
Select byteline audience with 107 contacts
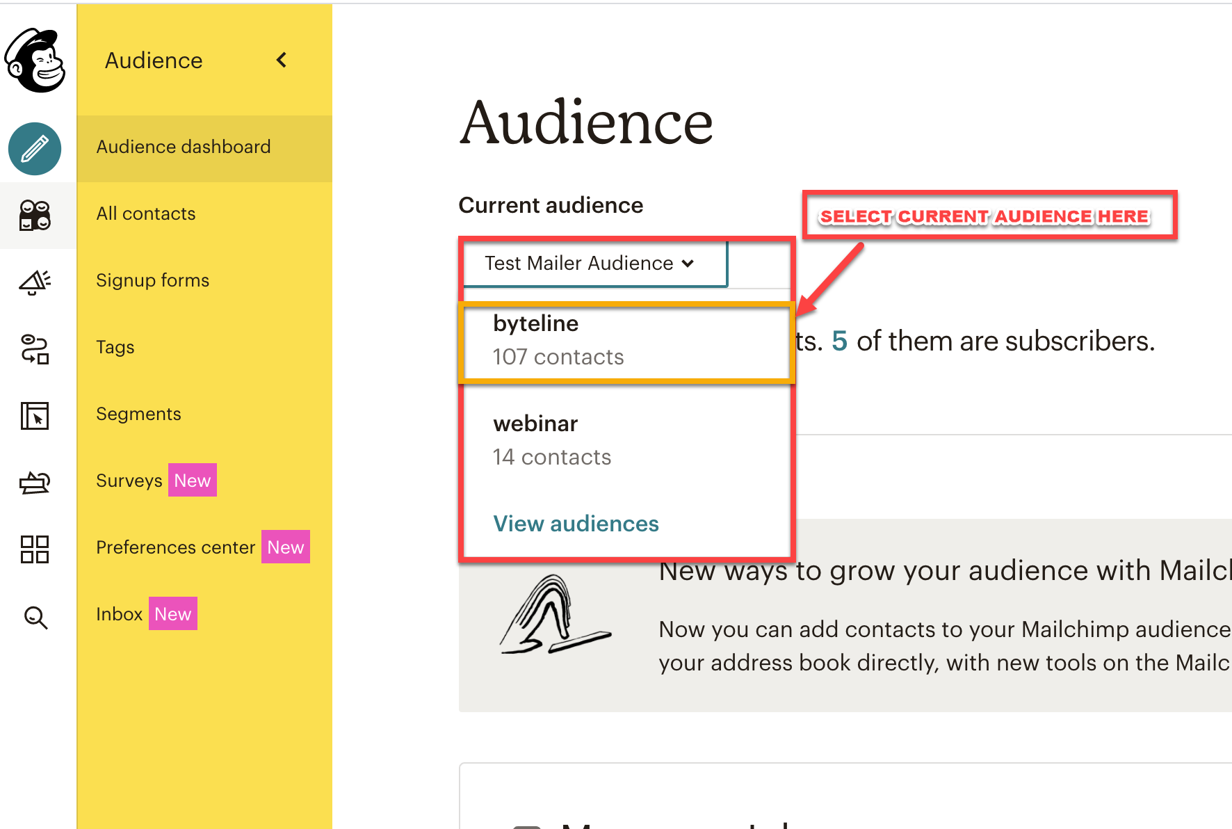point(626,341)
